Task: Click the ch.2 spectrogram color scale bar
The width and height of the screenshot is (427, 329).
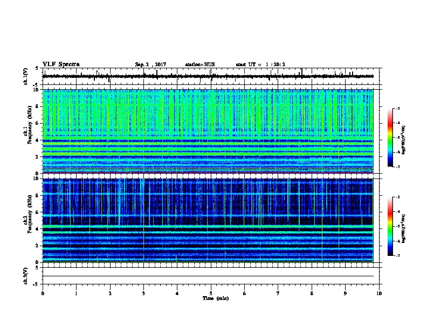Action: coord(390,226)
